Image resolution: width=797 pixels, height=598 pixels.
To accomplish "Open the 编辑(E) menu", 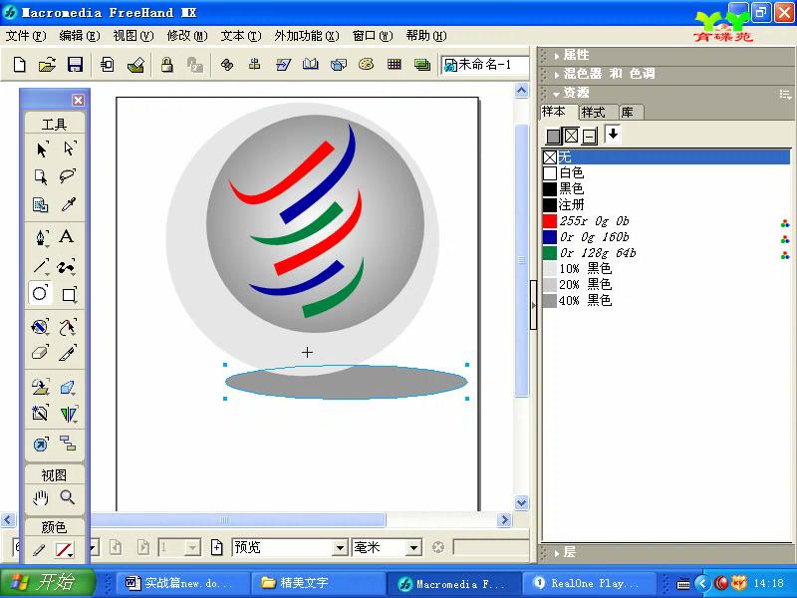I will tap(80, 36).
